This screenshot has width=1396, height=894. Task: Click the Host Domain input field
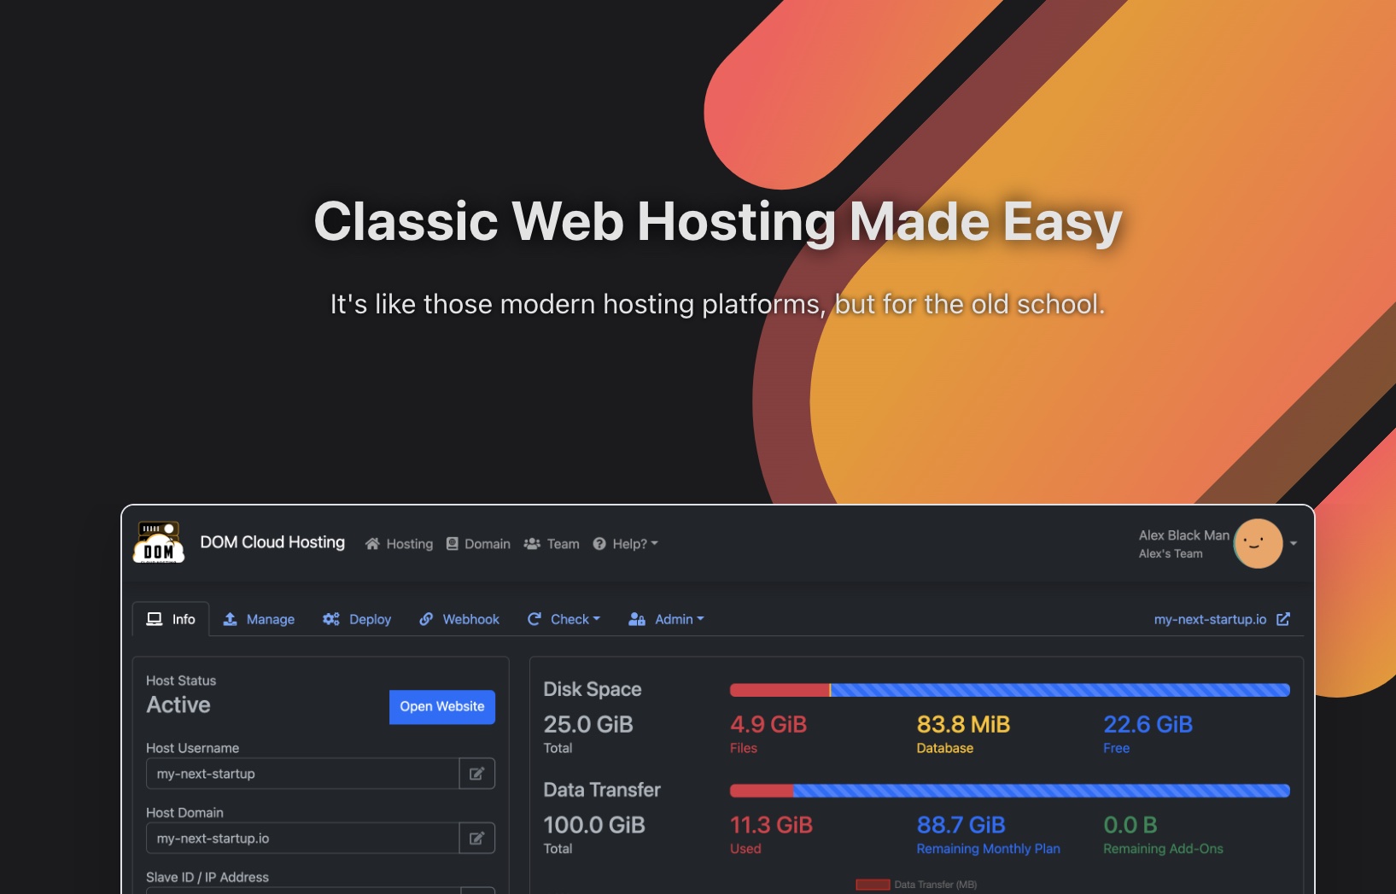[302, 838]
